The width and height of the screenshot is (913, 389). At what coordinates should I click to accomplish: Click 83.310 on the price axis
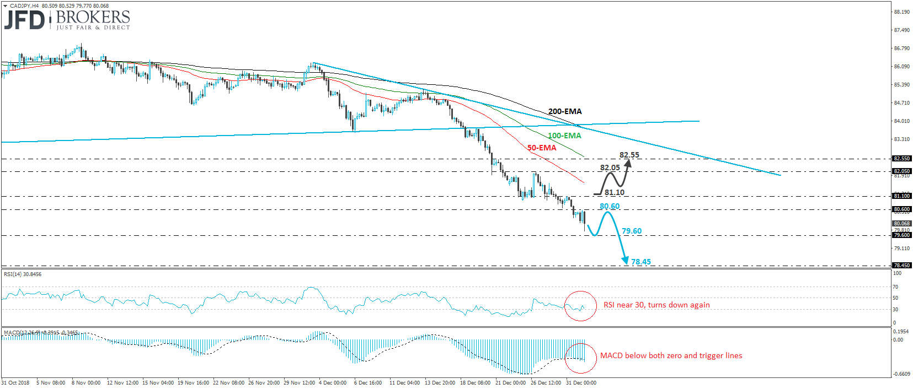coord(901,139)
